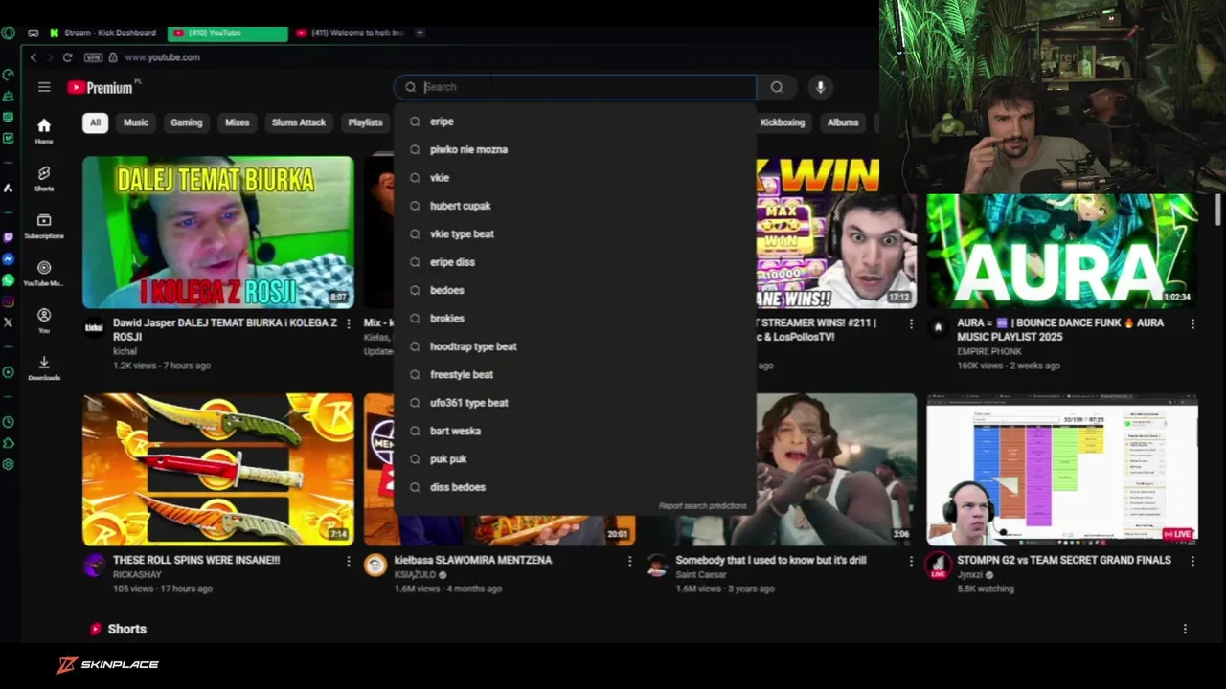Viewport: 1226px width, 689px height.
Task: Choose the piwko nie mozna suggestion
Action: [575, 149]
